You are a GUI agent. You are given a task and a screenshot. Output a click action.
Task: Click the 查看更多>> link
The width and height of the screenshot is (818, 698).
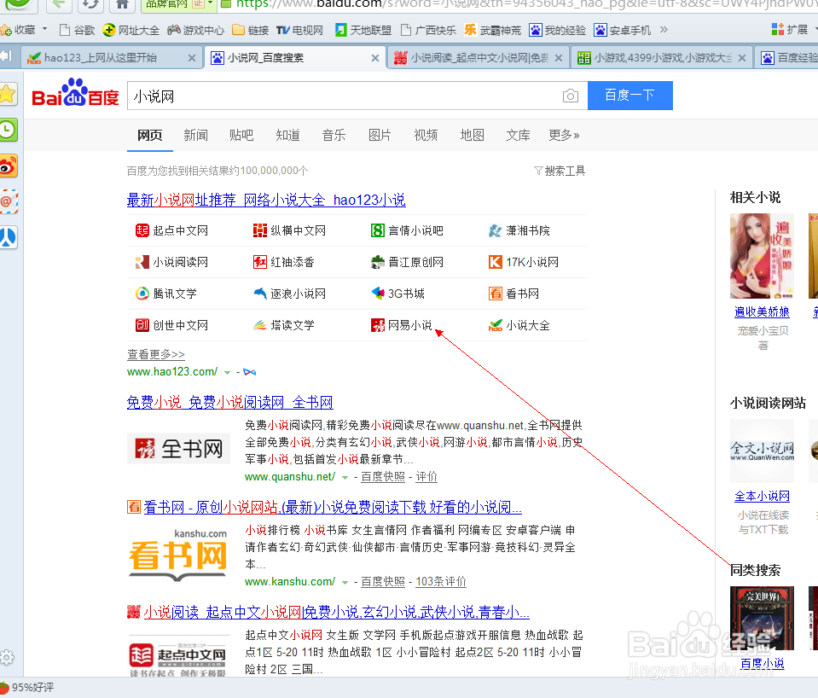point(156,354)
